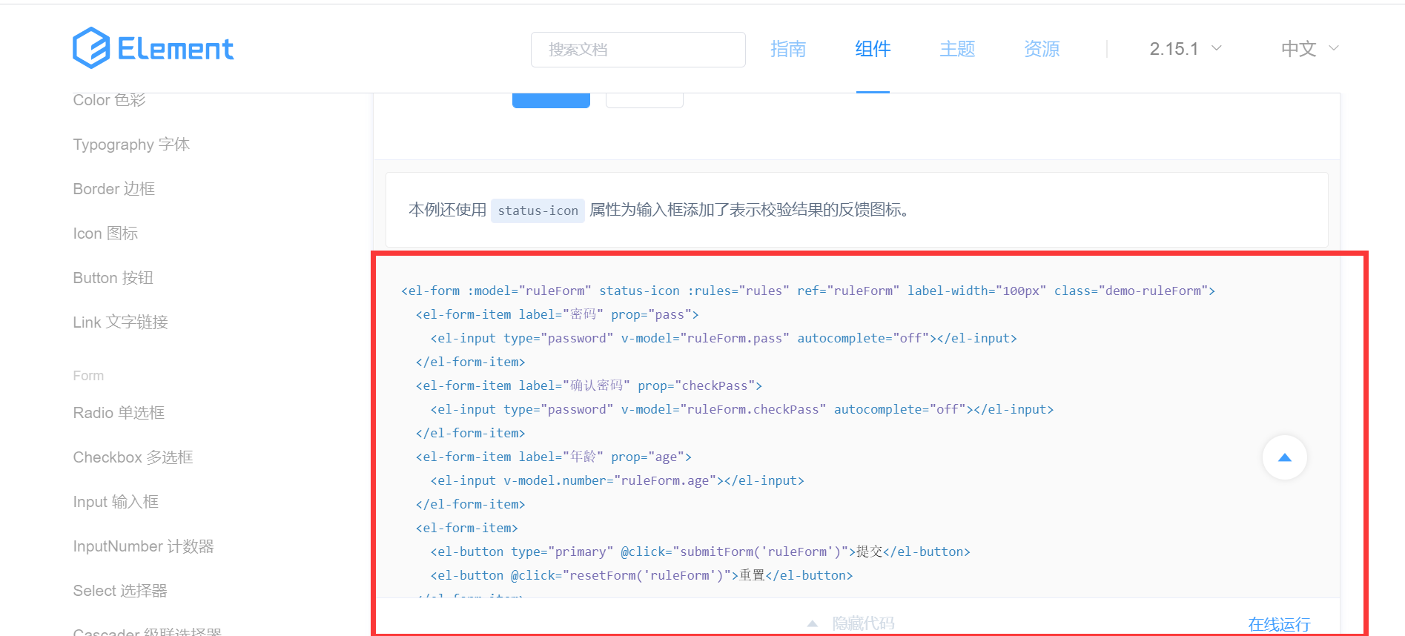The width and height of the screenshot is (1405, 636).
Task: Click the triangle beside 隐藏代码
Action: [813, 624]
